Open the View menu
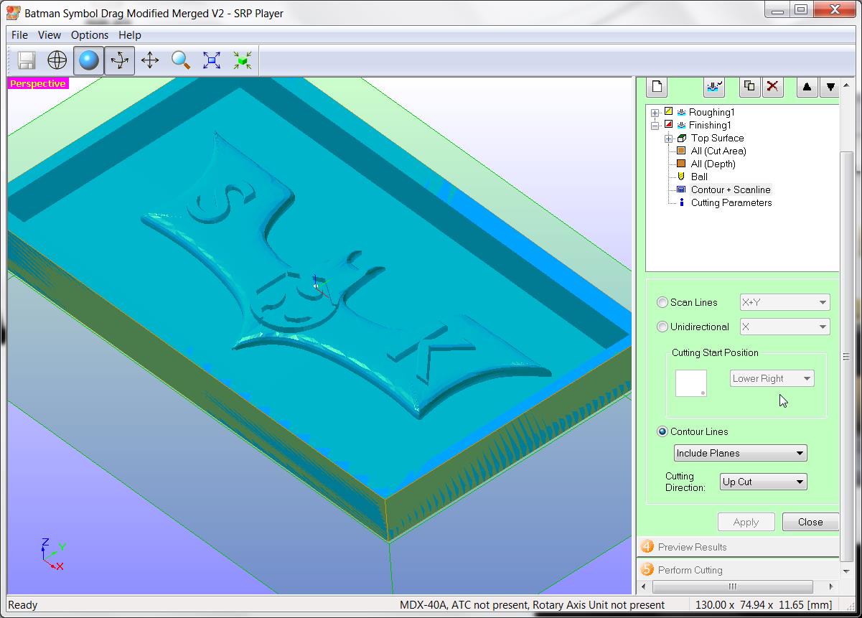This screenshot has width=862, height=618. pyautogui.click(x=50, y=34)
